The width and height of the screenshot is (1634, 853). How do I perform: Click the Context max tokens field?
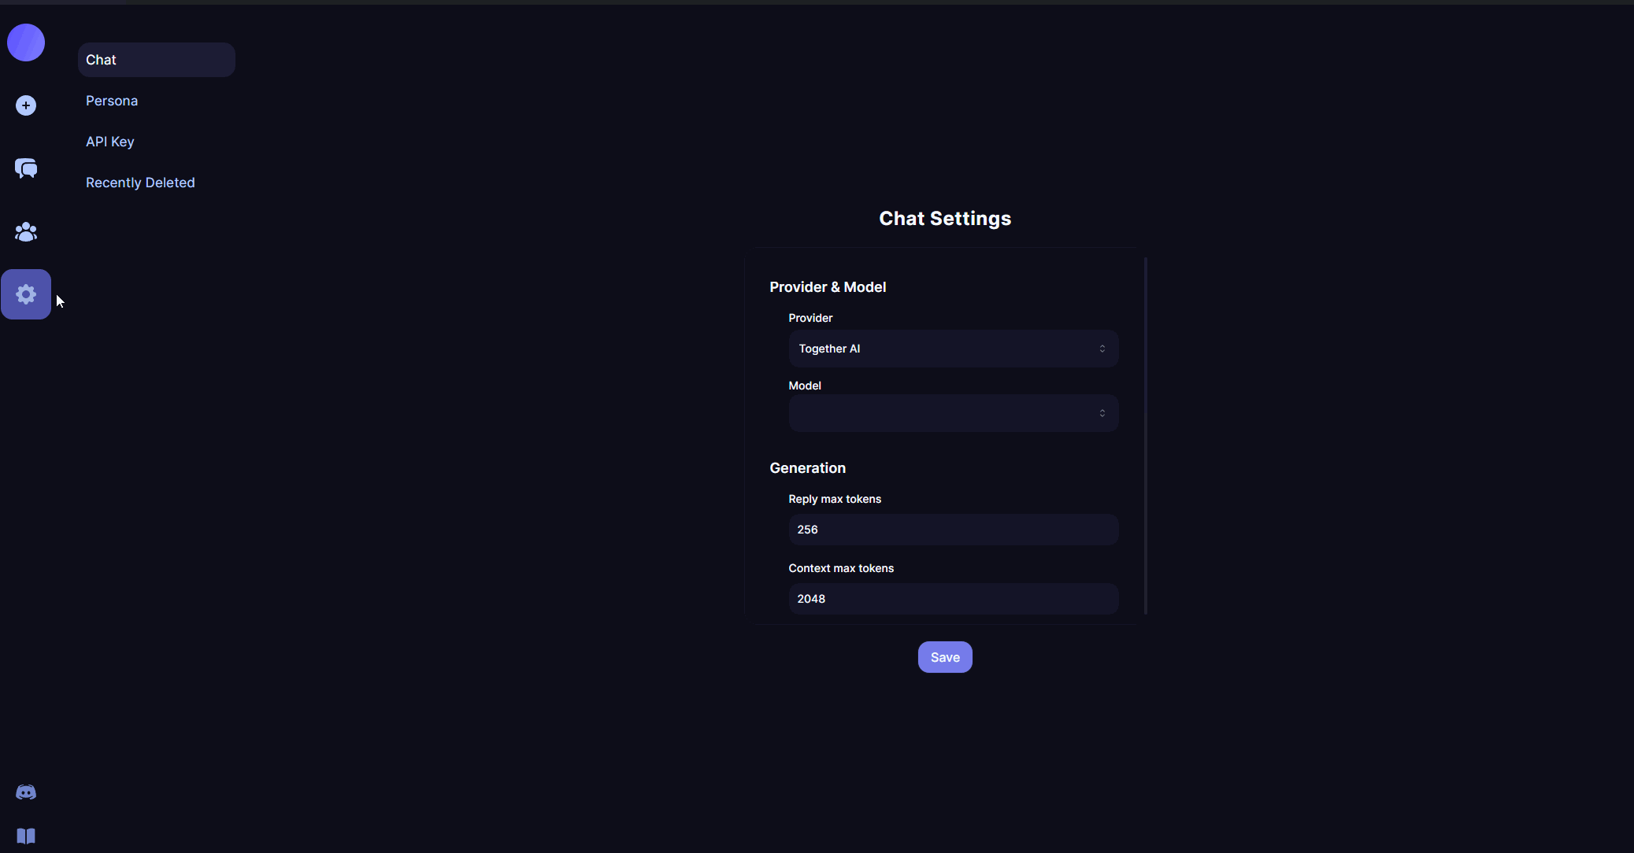pos(953,599)
